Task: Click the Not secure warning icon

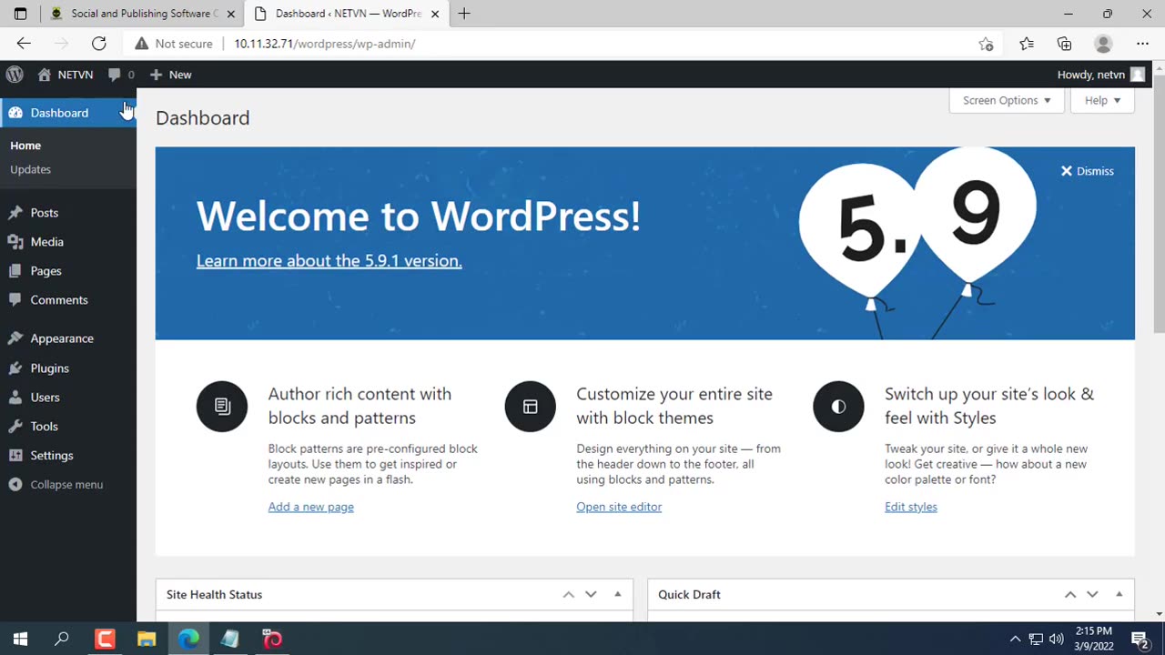Action: (141, 44)
